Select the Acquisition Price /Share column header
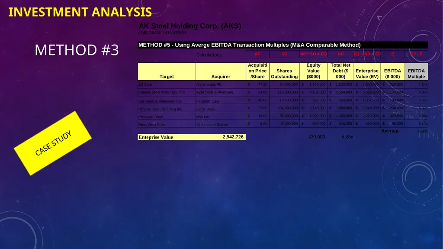This screenshot has width=443, height=249. pos(257,71)
